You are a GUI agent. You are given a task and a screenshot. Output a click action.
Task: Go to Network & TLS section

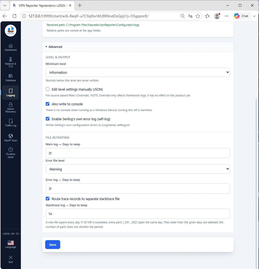click(10, 63)
